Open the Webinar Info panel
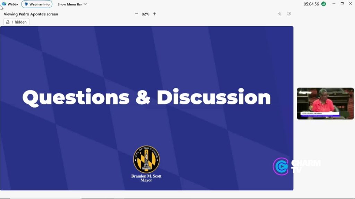The image size is (355, 199). pos(37,4)
